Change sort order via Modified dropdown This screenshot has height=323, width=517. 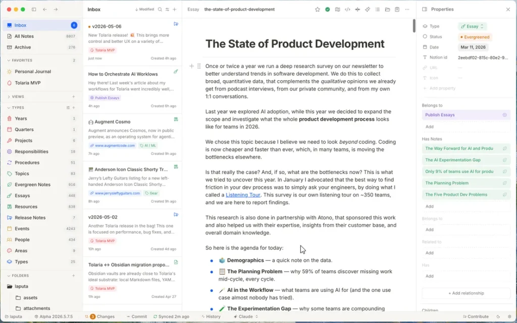pos(144,10)
